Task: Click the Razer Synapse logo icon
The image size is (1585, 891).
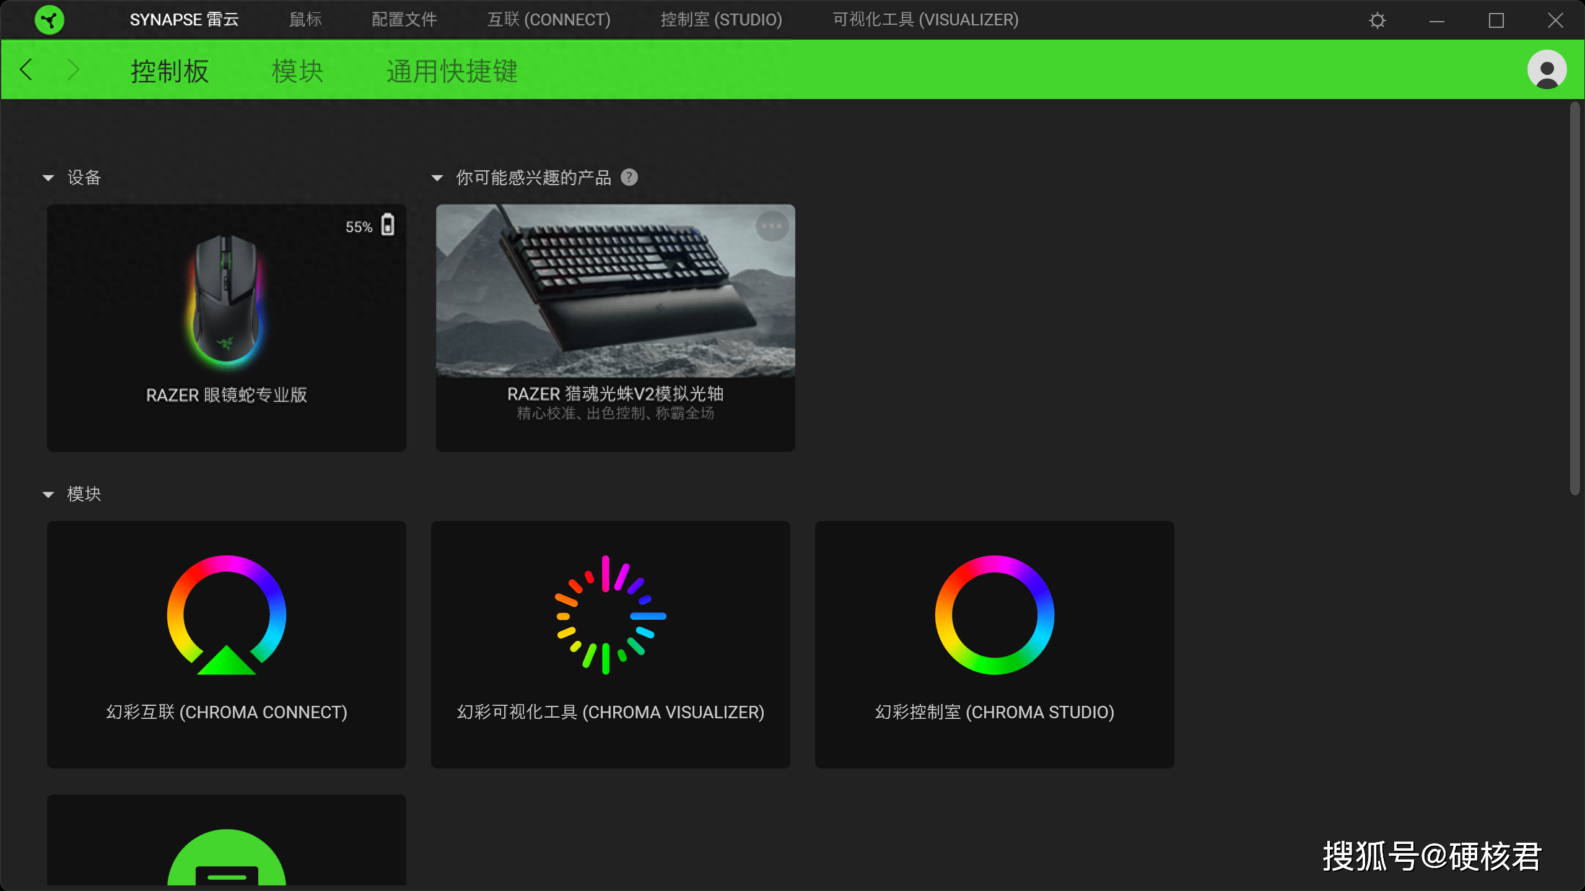Action: click(x=50, y=20)
